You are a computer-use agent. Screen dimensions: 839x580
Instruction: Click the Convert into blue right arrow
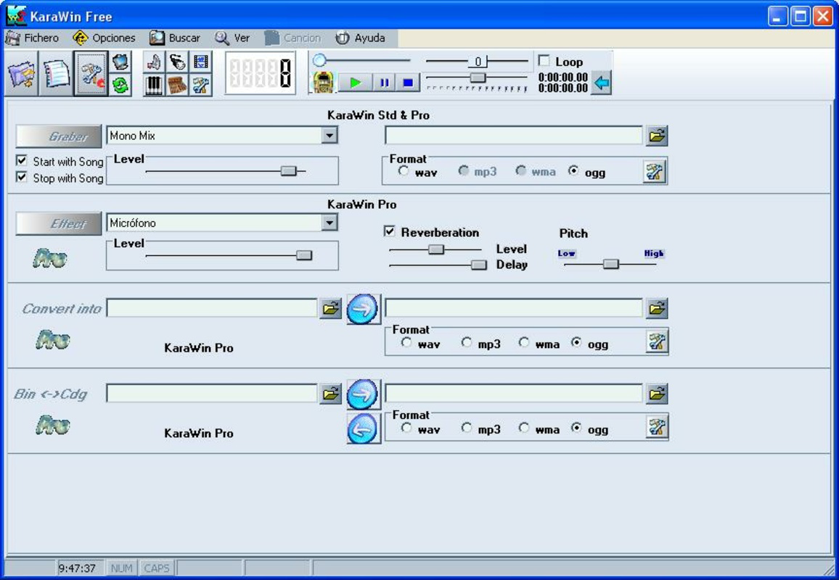(x=363, y=309)
